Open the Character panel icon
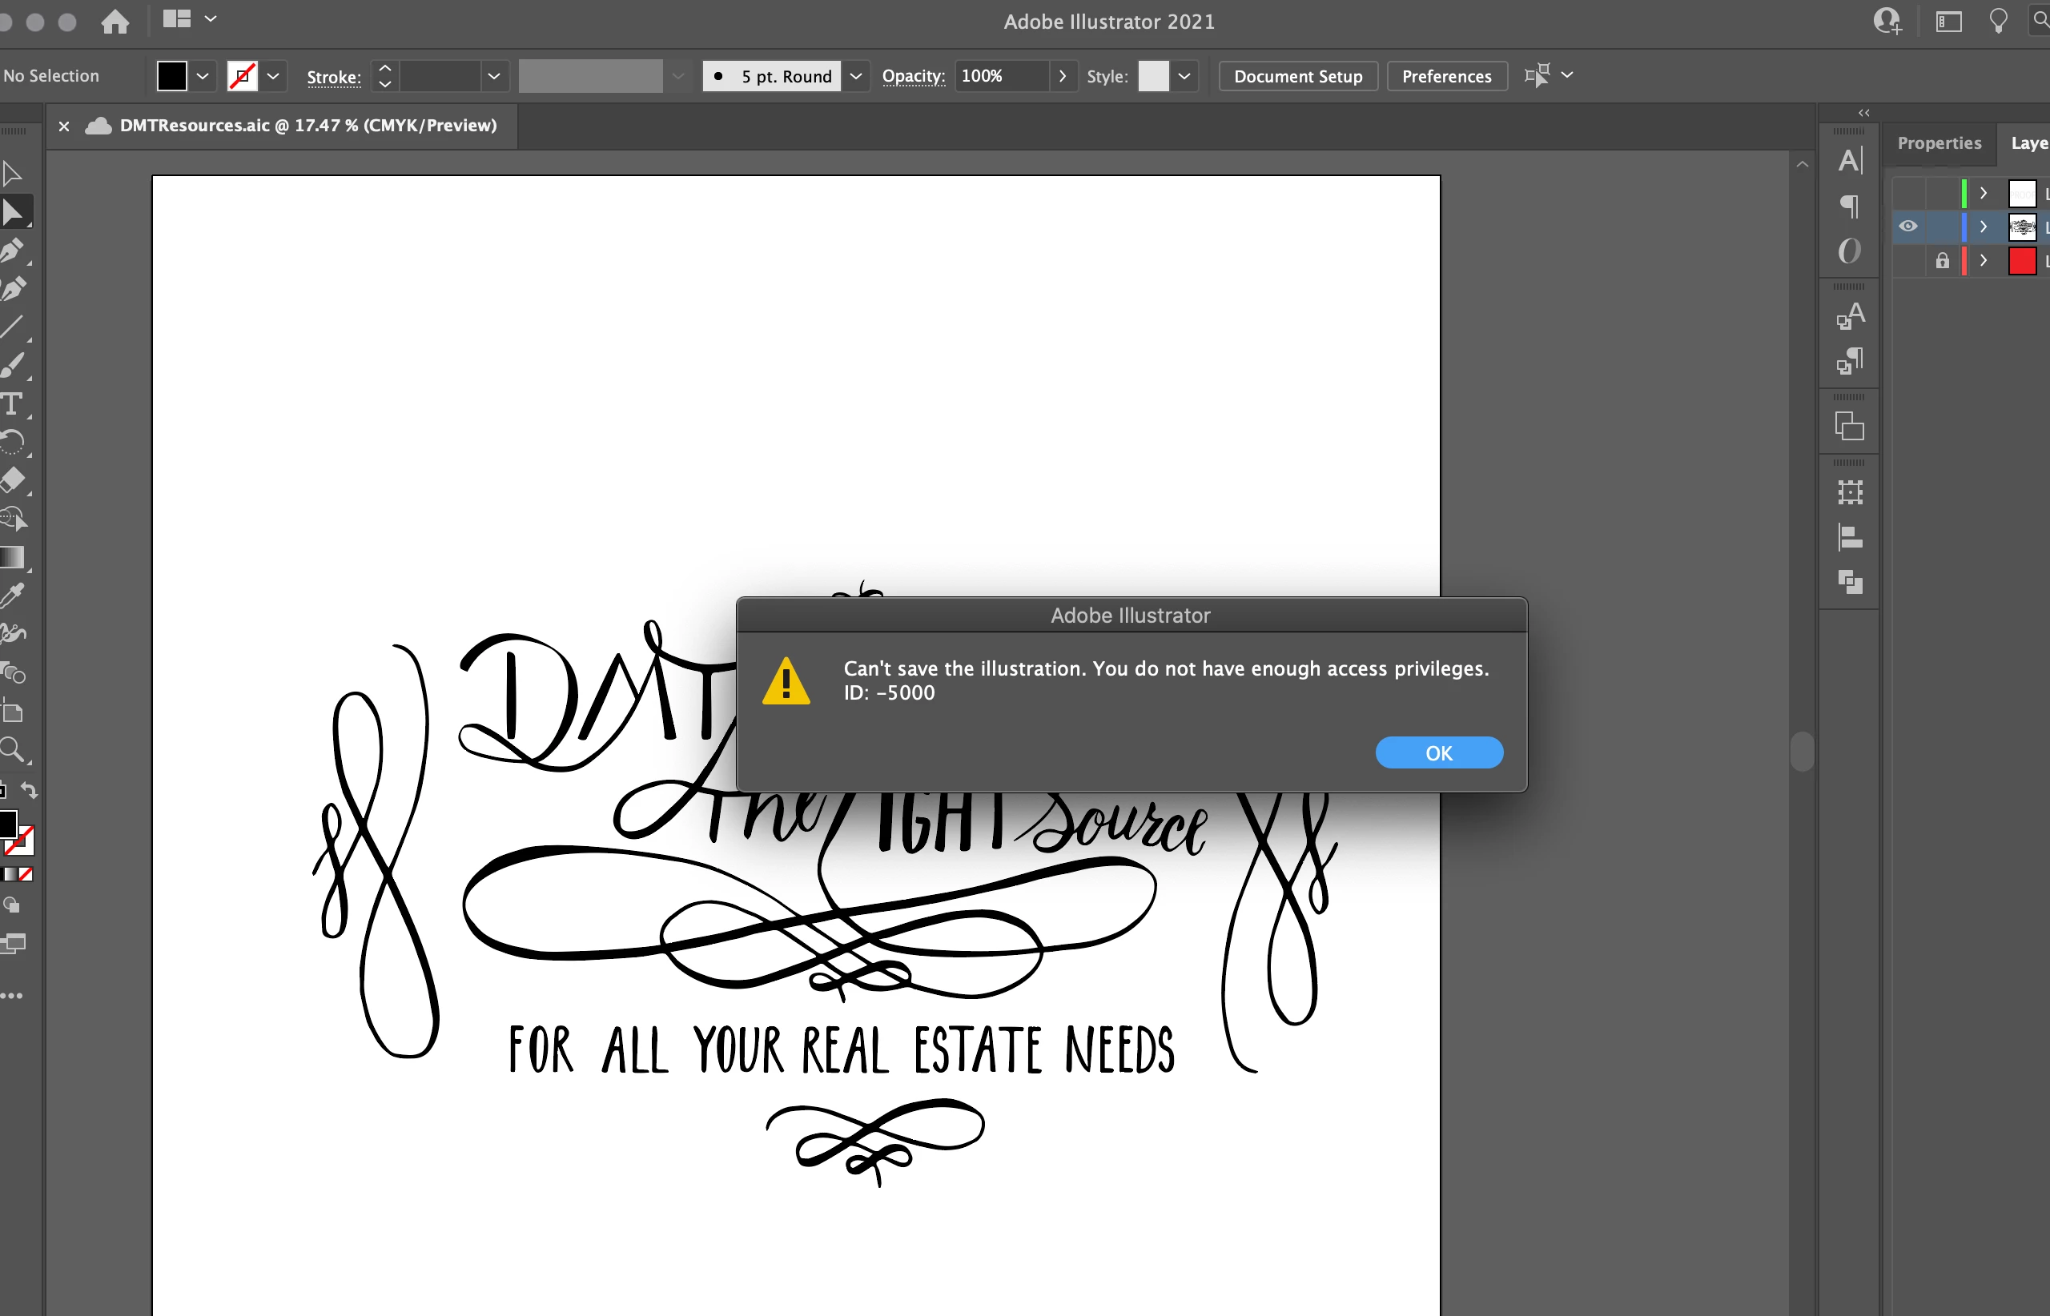This screenshot has height=1316, width=2050. (1849, 161)
